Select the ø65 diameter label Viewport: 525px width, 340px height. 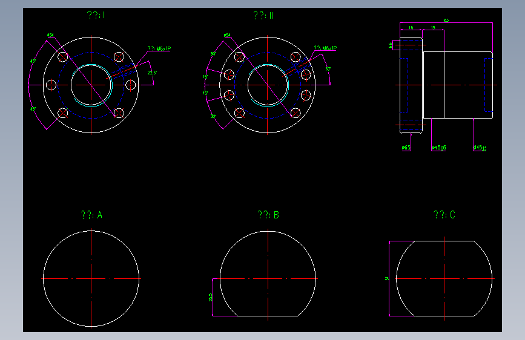point(406,148)
